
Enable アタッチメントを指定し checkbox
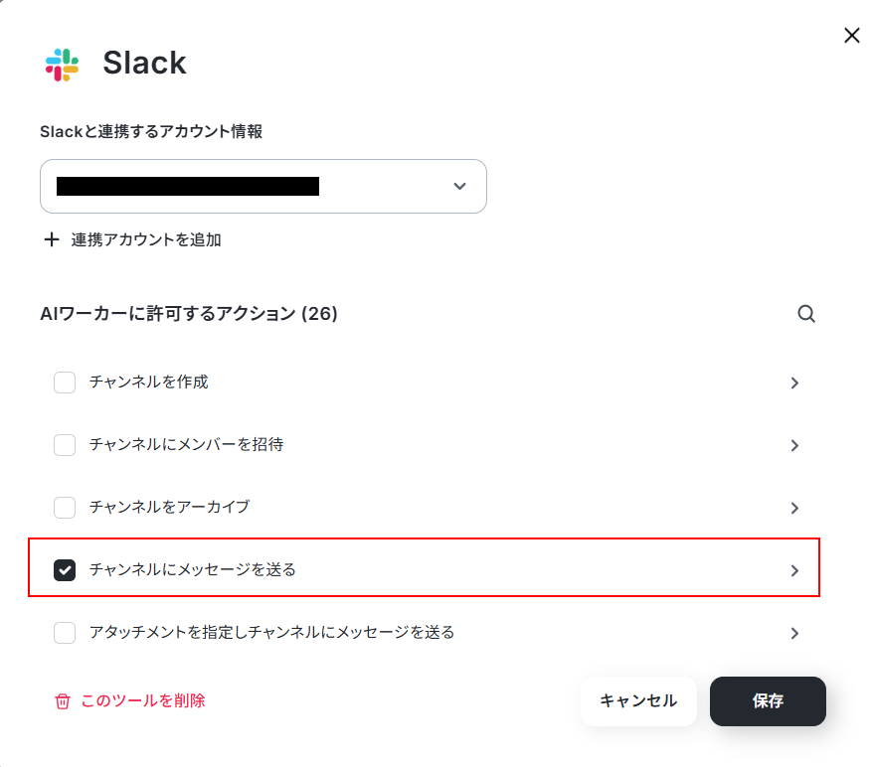click(x=65, y=633)
